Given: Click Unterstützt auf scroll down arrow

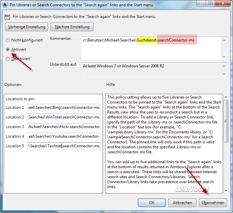Looking at the screenshot, I should click(x=224, y=74).
